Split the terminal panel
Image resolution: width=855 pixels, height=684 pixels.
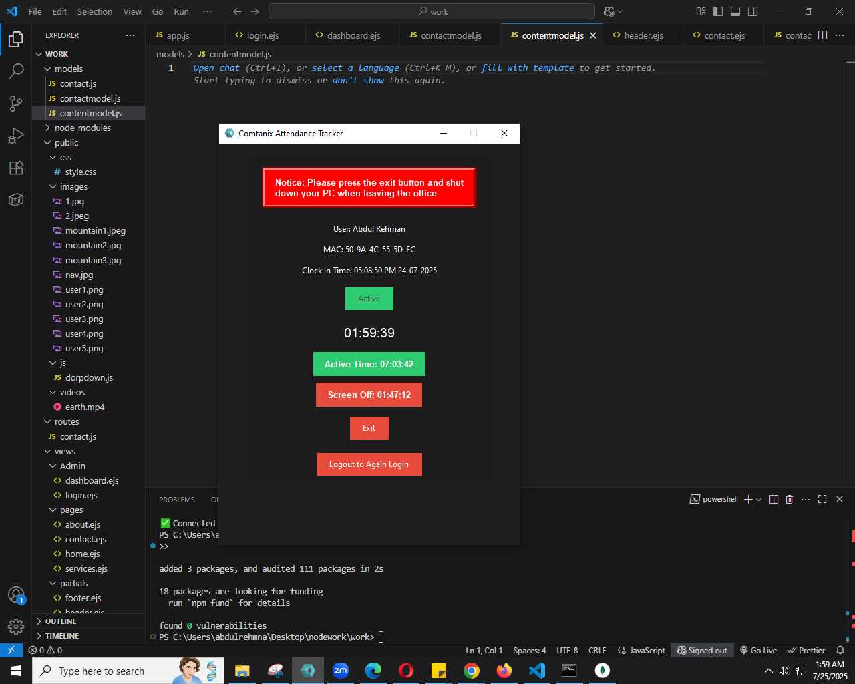(x=774, y=499)
